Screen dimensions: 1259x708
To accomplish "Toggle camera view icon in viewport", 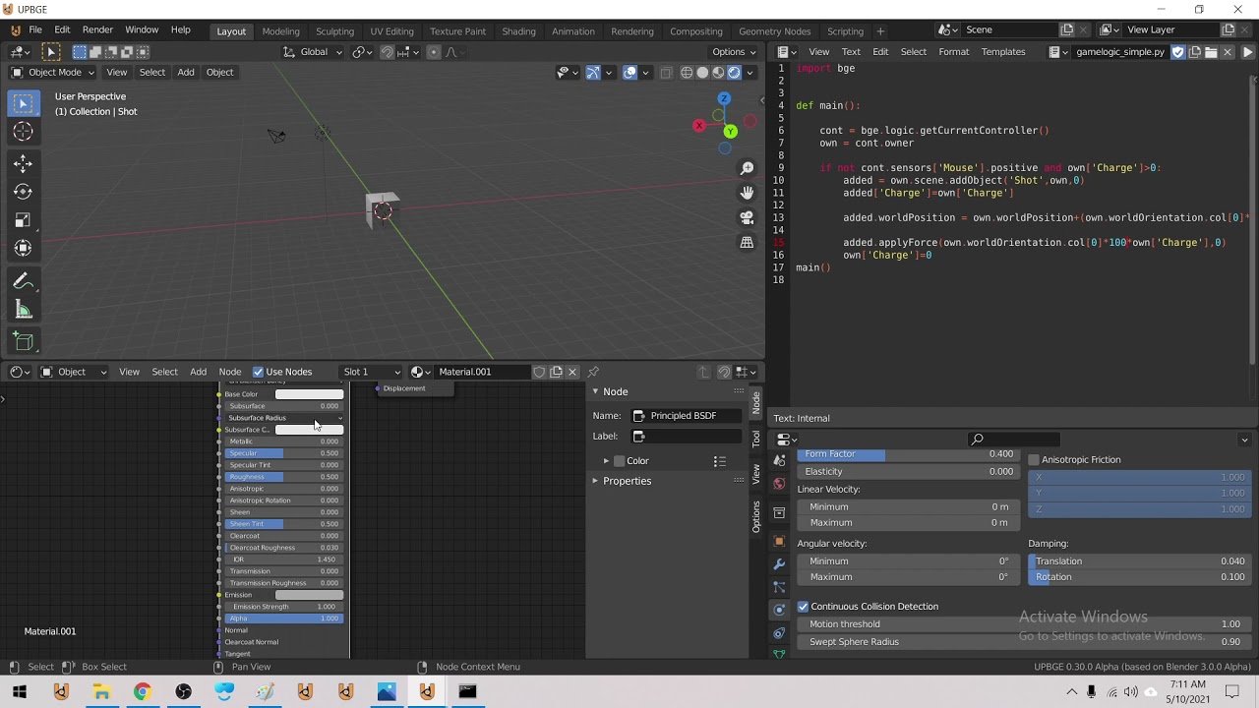I will (x=748, y=217).
